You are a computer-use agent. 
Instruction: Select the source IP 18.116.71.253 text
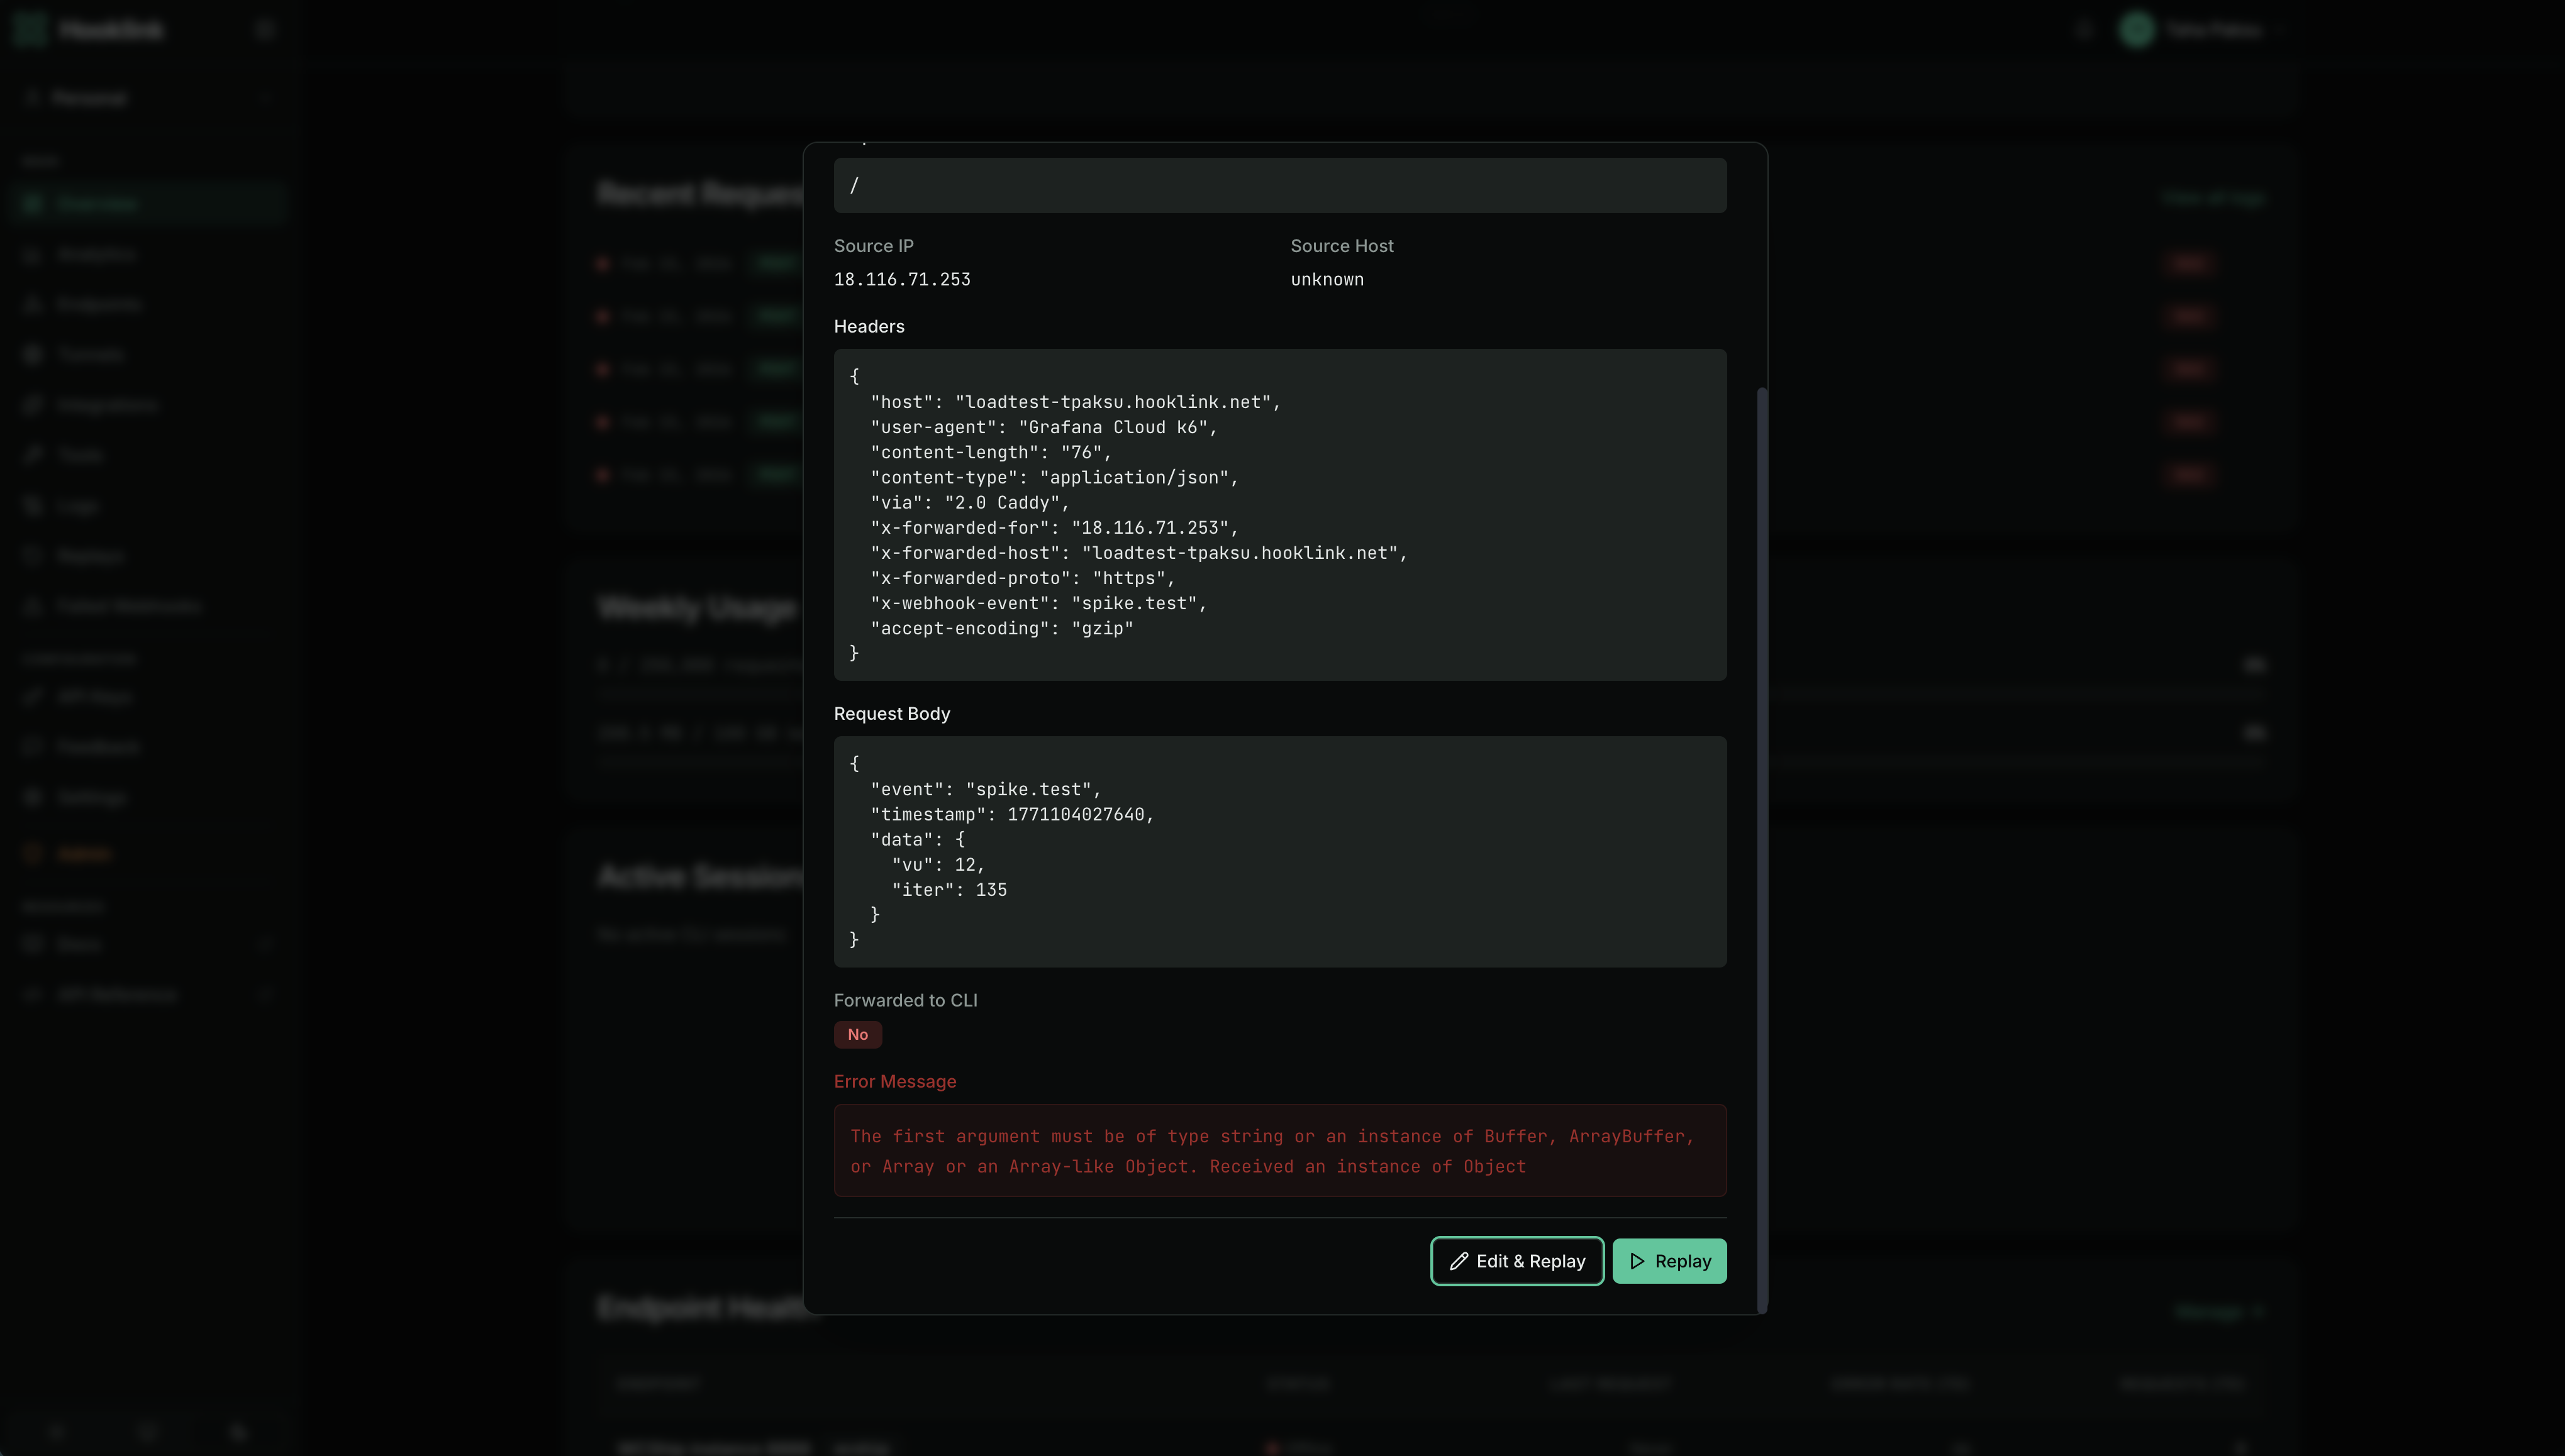coord(901,280)
